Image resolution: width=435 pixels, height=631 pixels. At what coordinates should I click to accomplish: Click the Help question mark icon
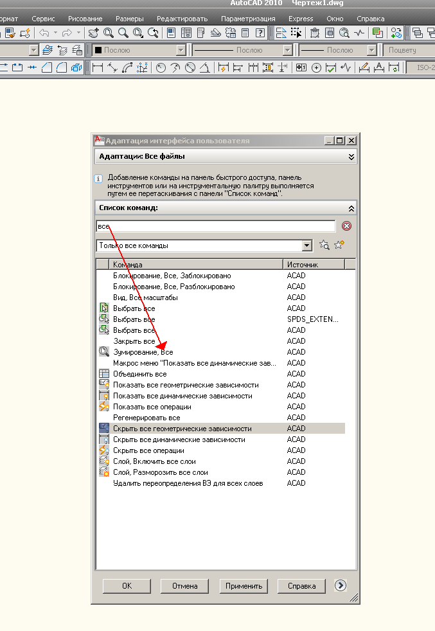click(x=260, y=33)
